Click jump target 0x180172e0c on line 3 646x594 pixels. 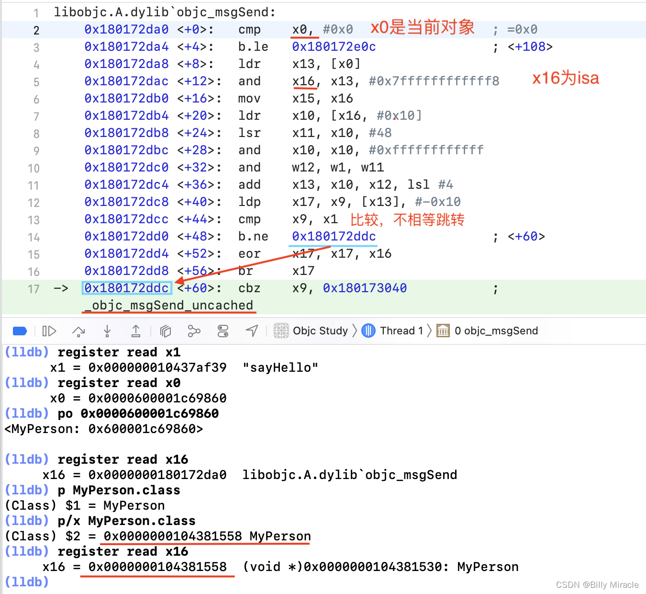(334, 47)
